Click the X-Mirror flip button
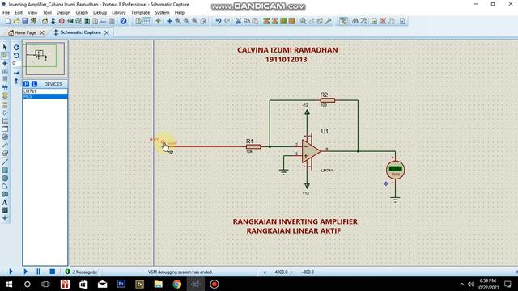Image resolution: width=518 pixels, height=291 pixels. pyautogui.click(x=16, y=73)
